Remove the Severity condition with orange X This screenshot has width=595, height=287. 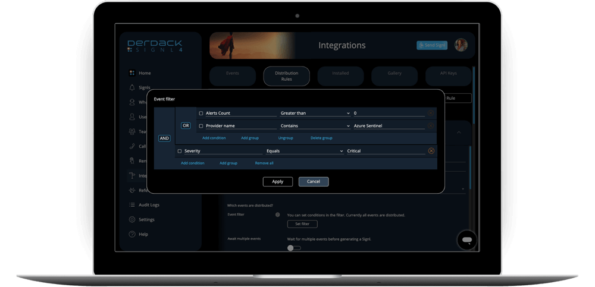[x=431, y=151]
